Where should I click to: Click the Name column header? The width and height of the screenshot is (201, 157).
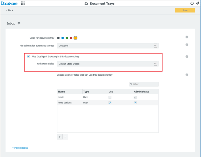point(61,92)
